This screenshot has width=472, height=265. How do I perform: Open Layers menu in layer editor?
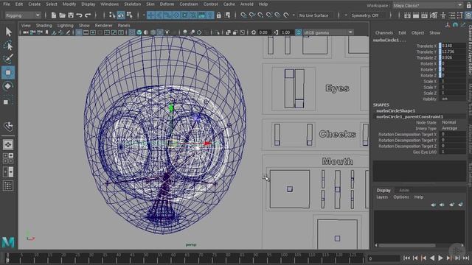point(382,197)
